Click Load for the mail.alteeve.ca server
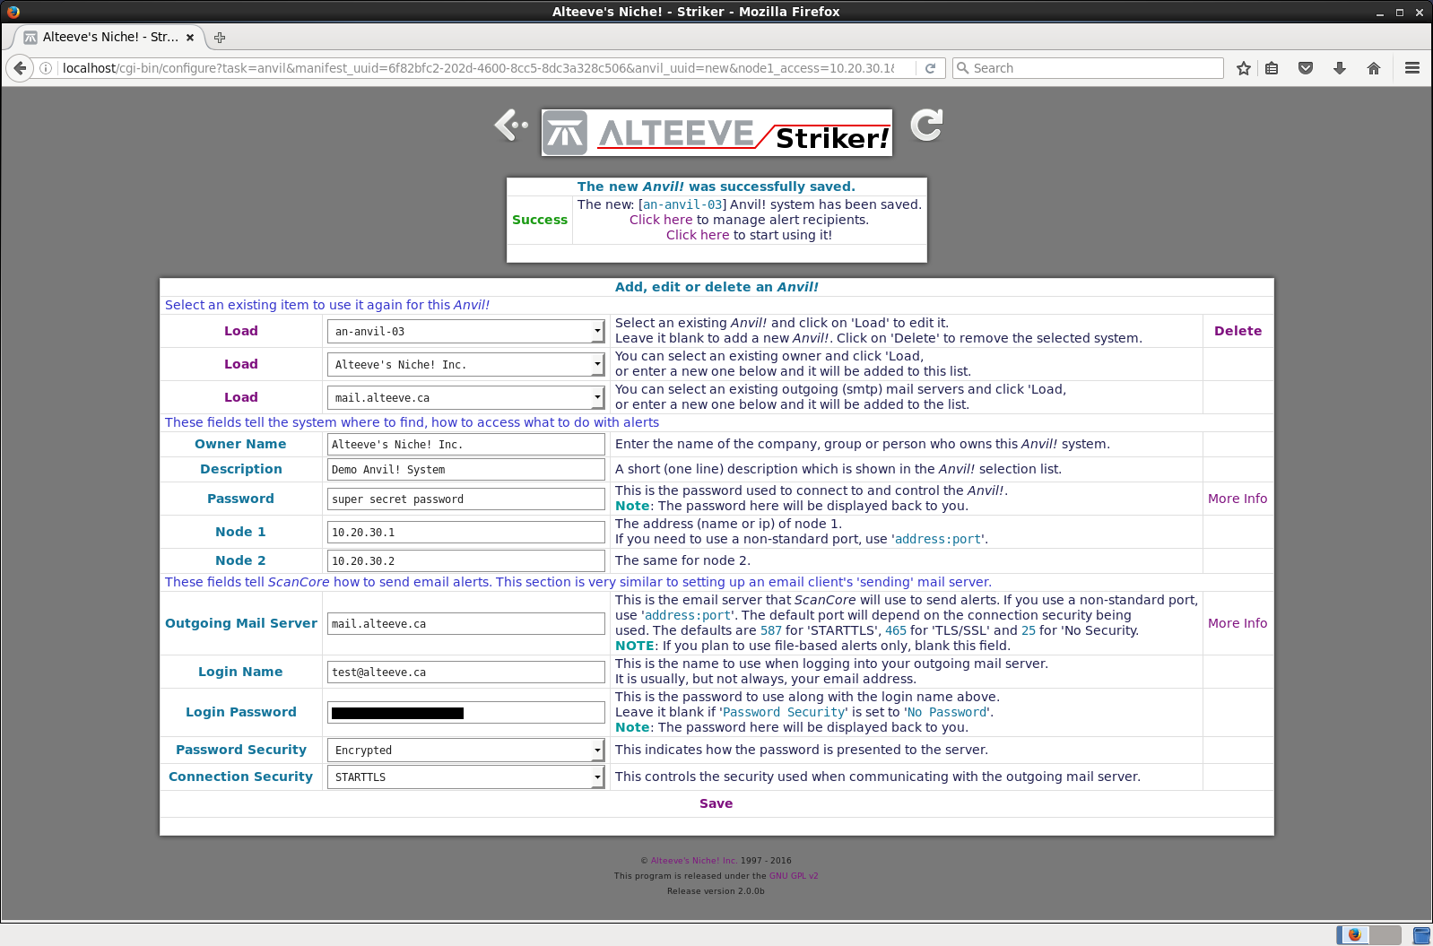The width and height of the screenshot is (1433, 946). tap(241, 397)
